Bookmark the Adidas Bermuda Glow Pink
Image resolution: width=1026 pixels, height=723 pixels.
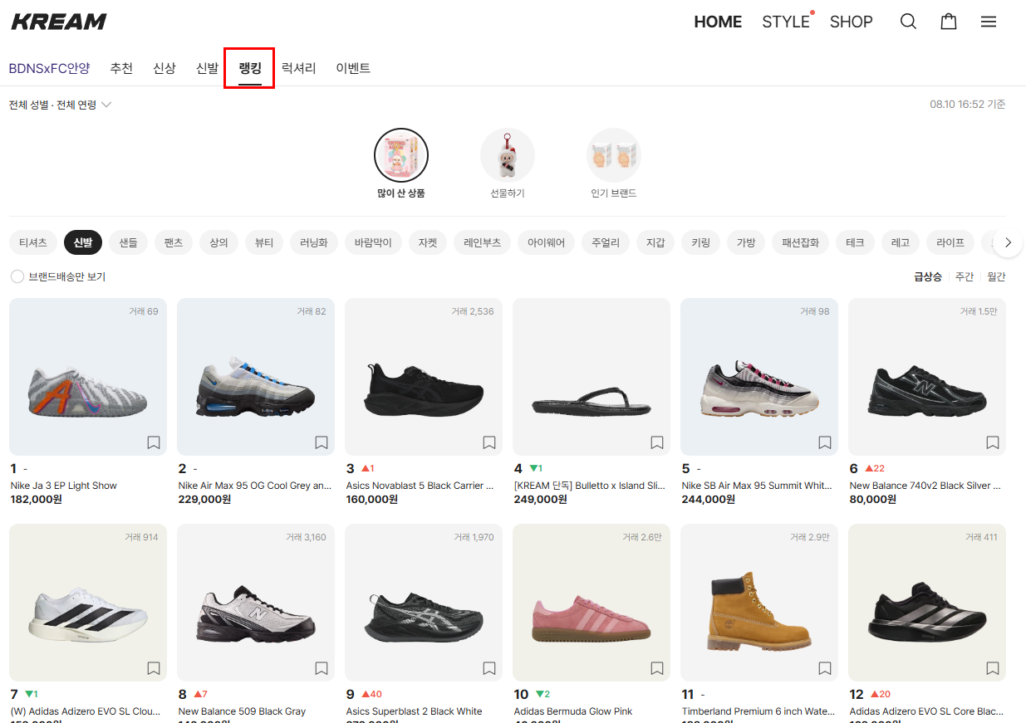tap(657, 668)
